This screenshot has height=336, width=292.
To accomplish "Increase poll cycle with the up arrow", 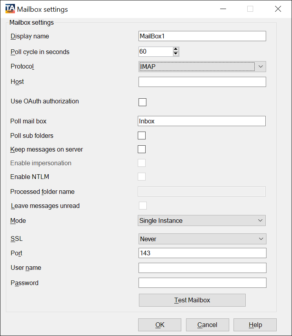I will point(176,49).
